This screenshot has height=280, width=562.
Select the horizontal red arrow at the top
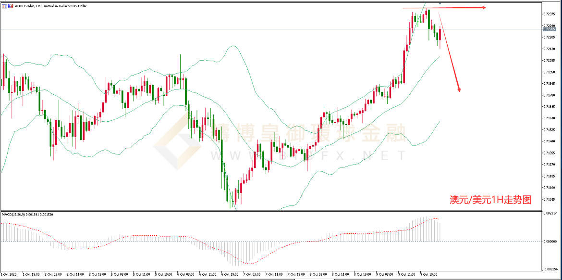[444, 8]
